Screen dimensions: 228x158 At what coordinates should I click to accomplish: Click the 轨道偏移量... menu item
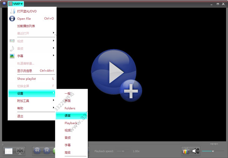coord(32,64)
